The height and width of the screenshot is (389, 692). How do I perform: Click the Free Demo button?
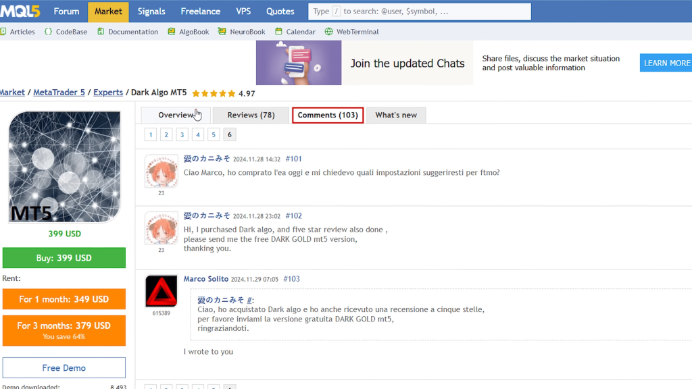click(64, 368)
